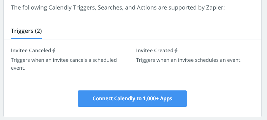Click the word "Canceled" in the trigger title
The image size is (267, 120).
click(x=40, y=51)
